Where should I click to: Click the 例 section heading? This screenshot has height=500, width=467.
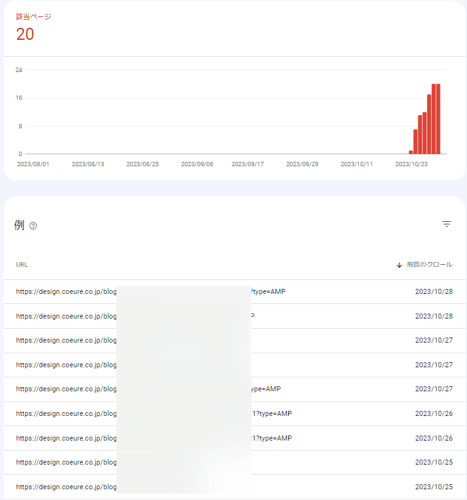pos(19,226)
